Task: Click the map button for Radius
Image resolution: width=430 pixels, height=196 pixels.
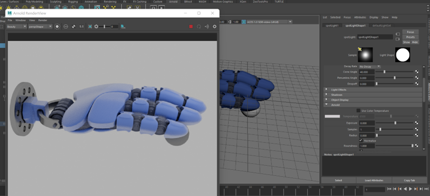Action: 417,135
